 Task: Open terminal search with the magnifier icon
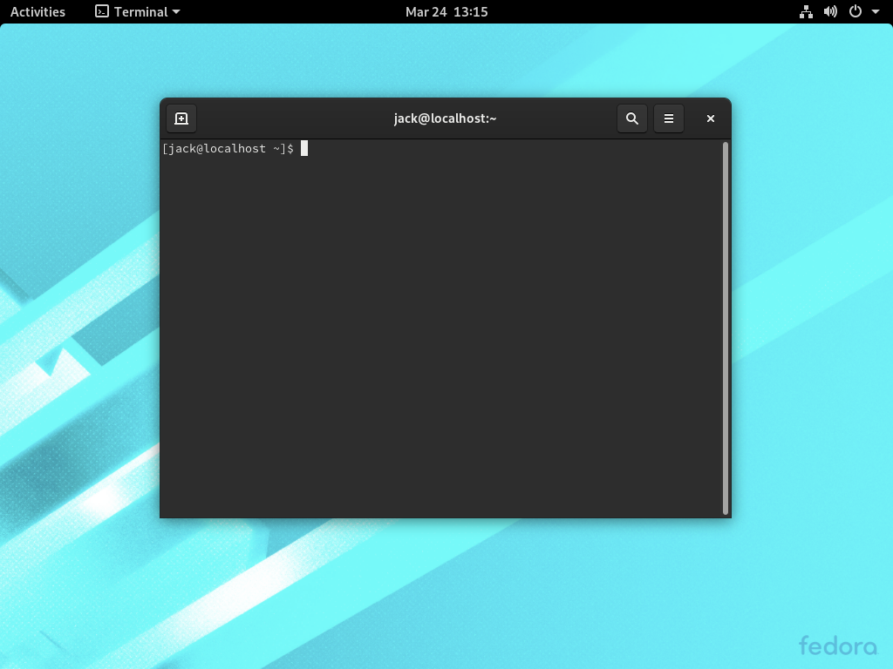pos(632,118)
